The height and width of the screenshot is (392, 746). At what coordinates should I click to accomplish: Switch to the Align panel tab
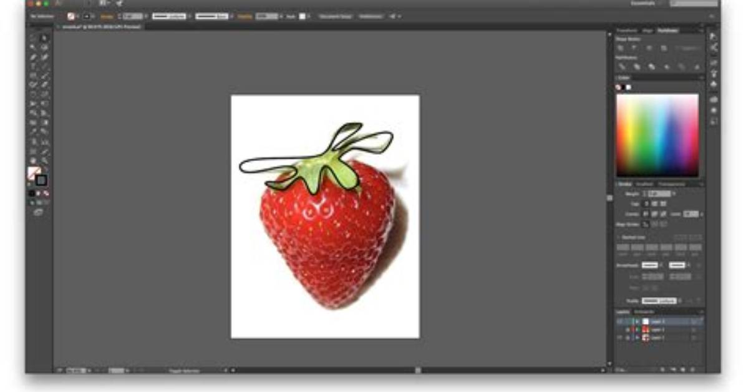(647, 31)
